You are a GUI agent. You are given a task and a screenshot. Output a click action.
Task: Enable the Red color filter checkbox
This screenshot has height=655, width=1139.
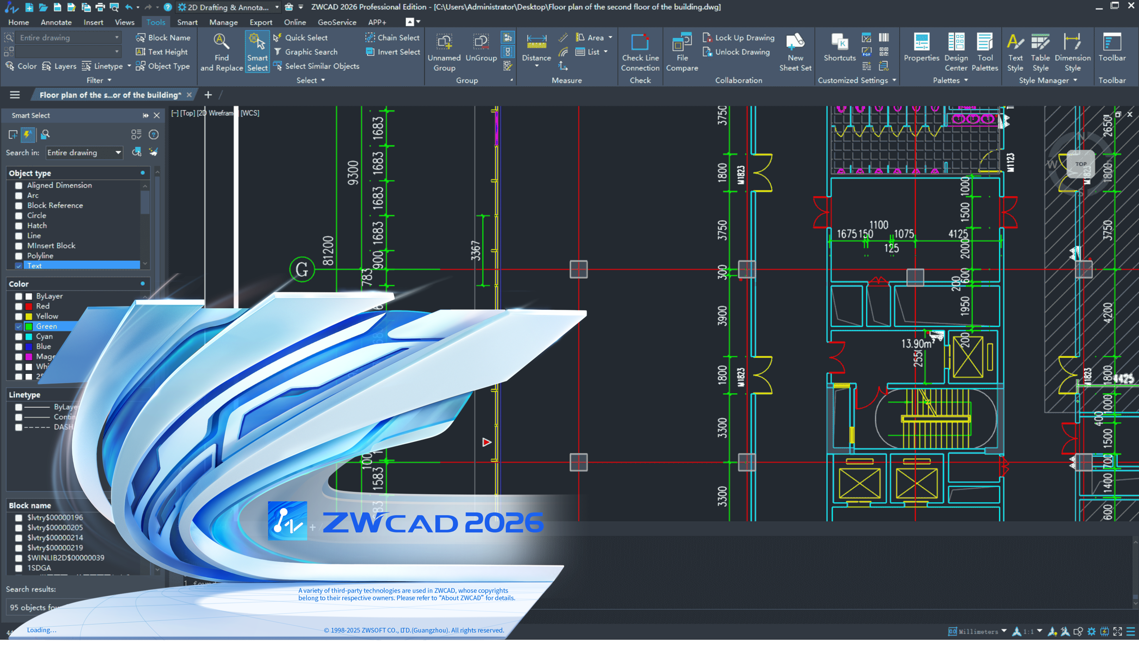(x=19, y=306)
